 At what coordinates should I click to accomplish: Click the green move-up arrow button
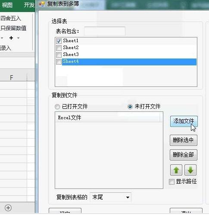pyautogui.click(x=176, y=170)
